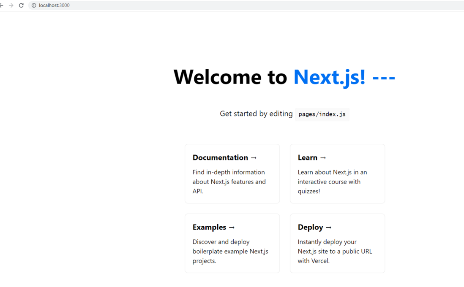
Task: Focus the localhost:3000 address bar
Action: [x=246, y=5]
